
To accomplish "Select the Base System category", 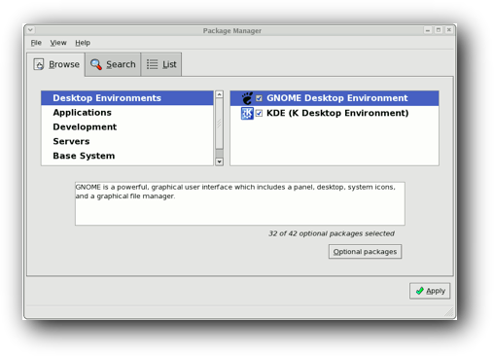I will point(127,156).
